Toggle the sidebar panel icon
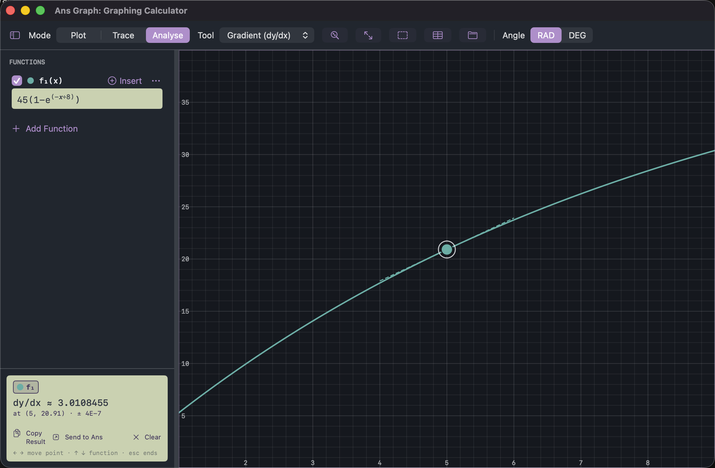Screen dimensions: 715x468 pos(15,35)
